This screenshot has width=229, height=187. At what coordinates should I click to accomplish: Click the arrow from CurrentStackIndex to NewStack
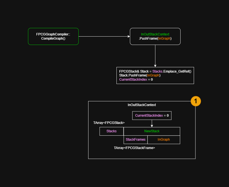152,123
